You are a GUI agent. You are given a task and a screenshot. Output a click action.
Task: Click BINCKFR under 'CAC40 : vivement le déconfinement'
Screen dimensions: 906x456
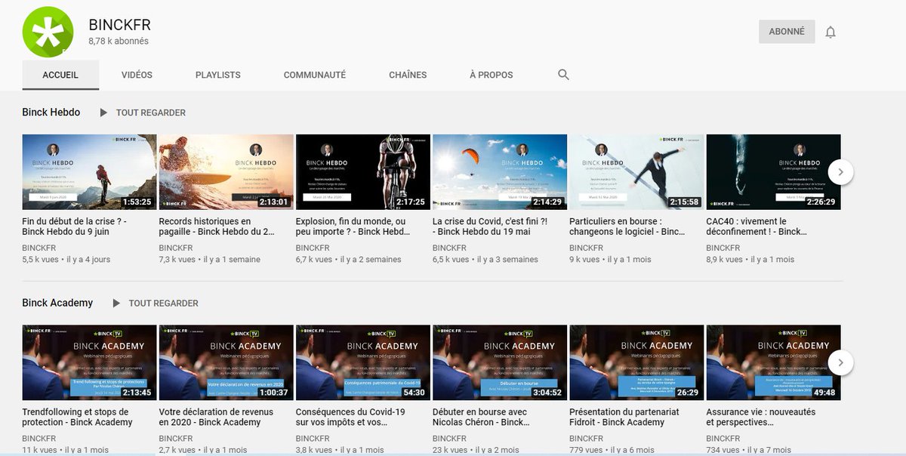tap(723, 248)
